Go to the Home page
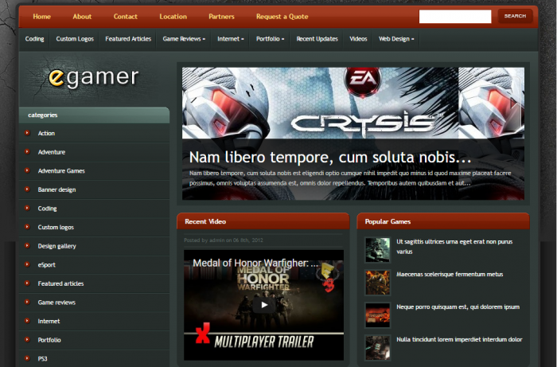 [41, 17]
